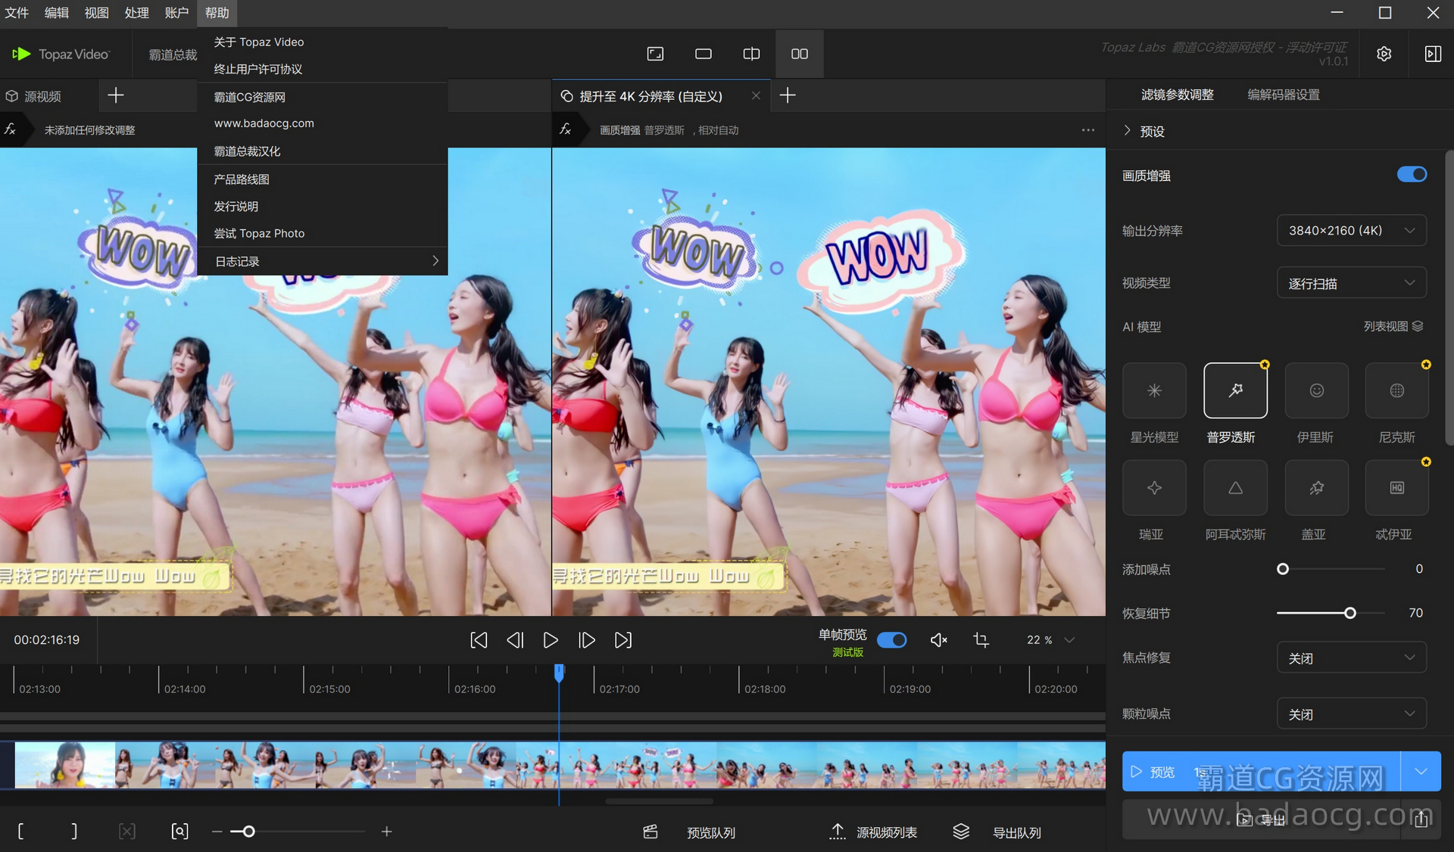The width and height of the screenshot is (1454, 852).
Task: Pick the 伊里斯 face model tile
Action: 1316,390
